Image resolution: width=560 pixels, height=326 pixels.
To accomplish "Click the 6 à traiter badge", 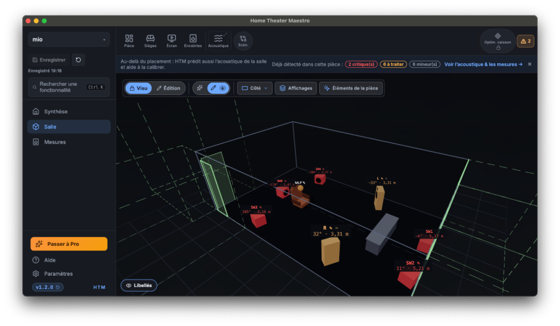I will (x=393, y=65).
